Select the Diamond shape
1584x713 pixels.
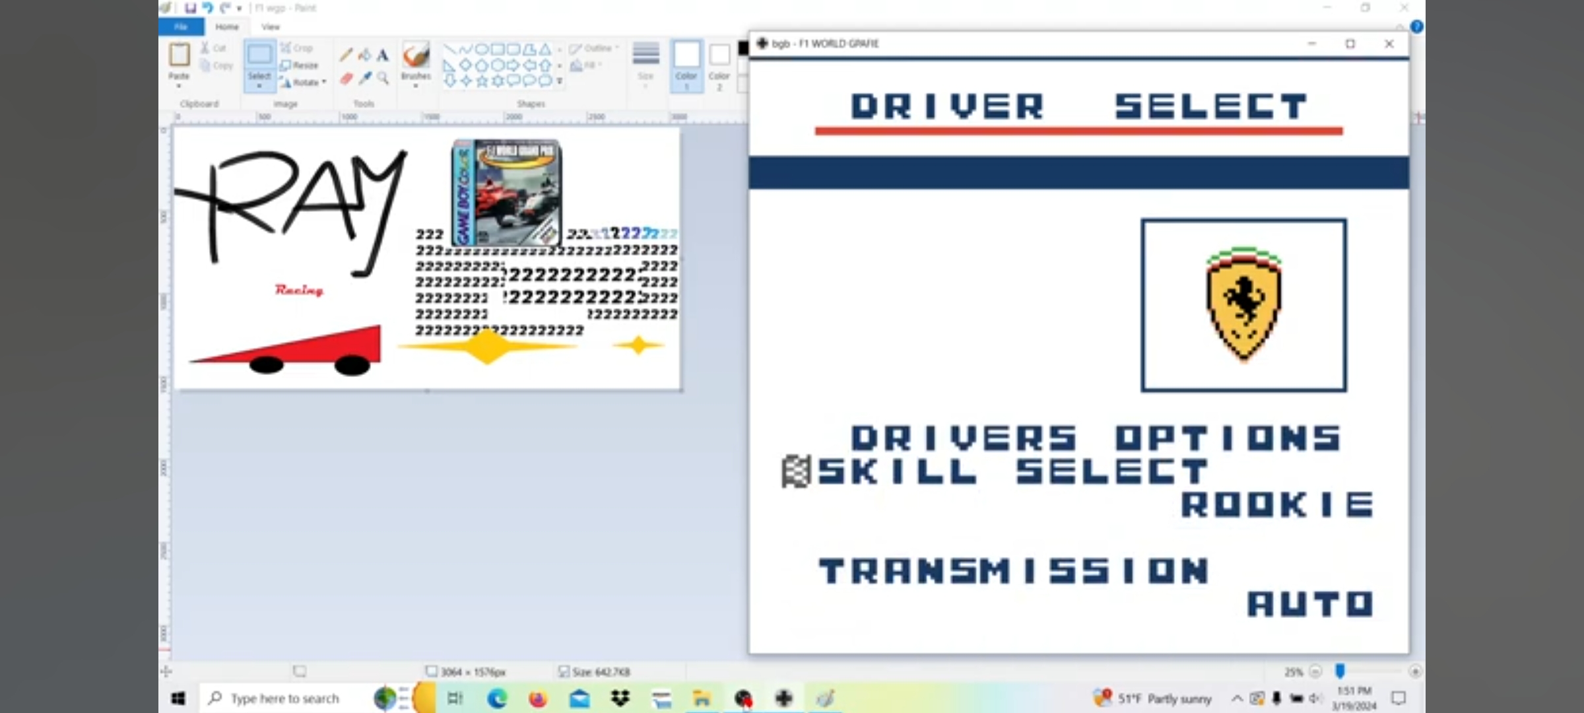coord(465,65)
